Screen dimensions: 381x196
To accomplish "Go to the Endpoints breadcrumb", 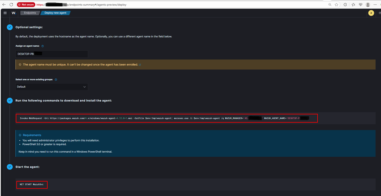I will [x=30, y=13].
